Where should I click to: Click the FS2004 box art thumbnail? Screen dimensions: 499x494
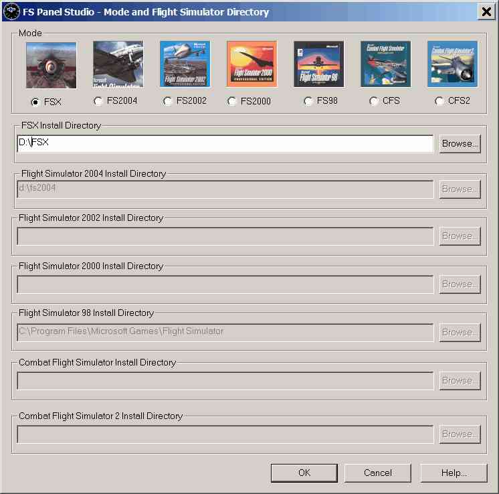(x=118, y=64)
